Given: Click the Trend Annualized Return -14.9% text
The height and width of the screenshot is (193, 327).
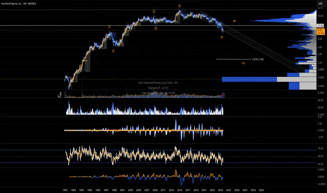Looking at the screenshot, I should tap(158, 93).
